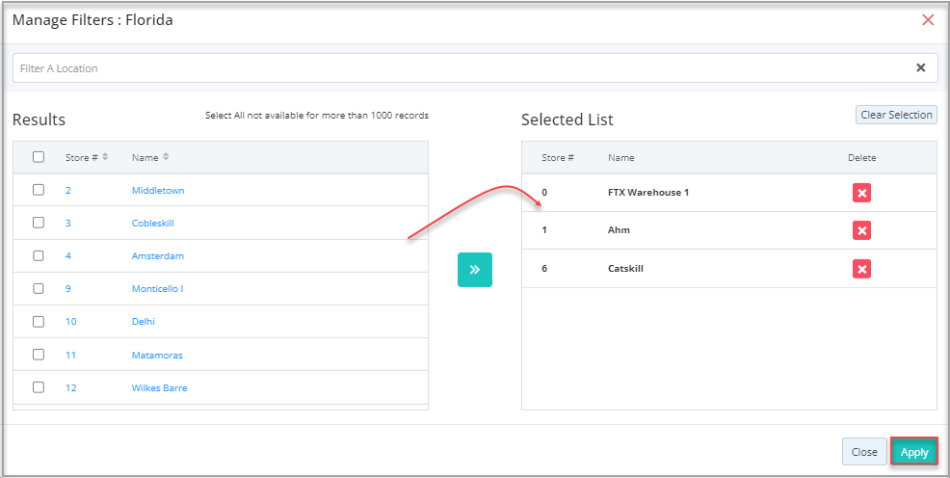Click store number 2 link
The image size is (950, 478).
[x=68, y=190]
